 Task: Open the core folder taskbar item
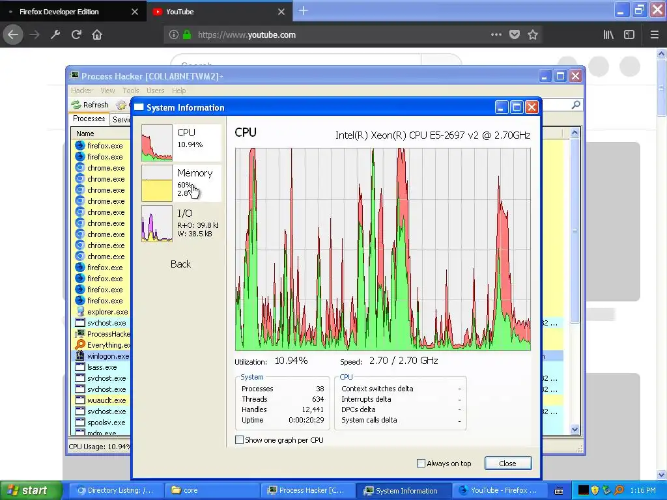tap(212, 490)
